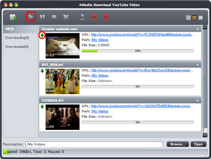This screenshot has width=211, height=159.
Task: Close the VID00043.AVI task
Action: [197, 101]
